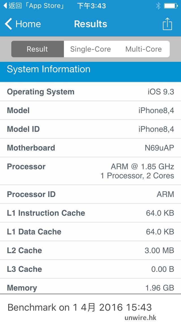
Task: Go back to Home screen
Action: 28,24
